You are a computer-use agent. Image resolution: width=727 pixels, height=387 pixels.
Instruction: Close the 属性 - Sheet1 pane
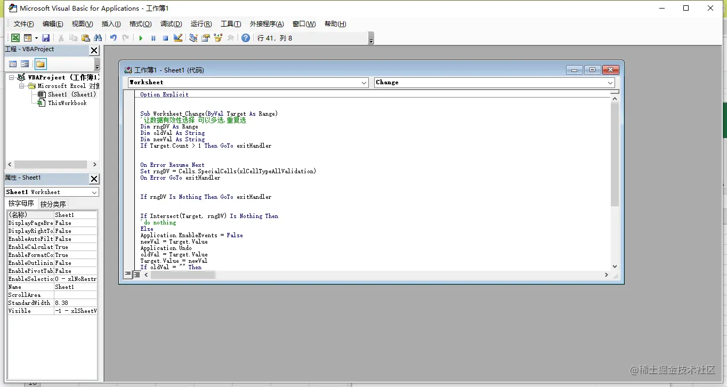[x=94, y=179]
